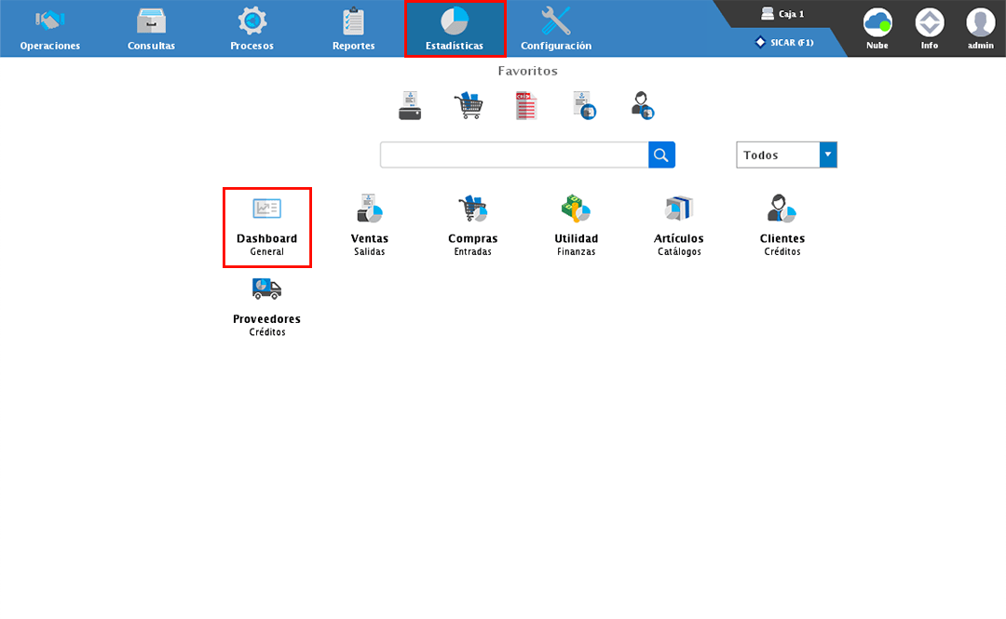The width and height of the screenshot is (1006, 619).
Task: Click the cash register receipt favorite icon
Action: 410,105
